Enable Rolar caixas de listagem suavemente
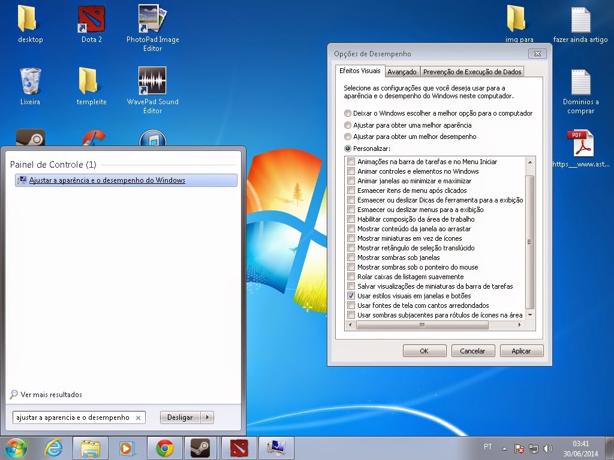This screenshot has width=614, height=460. (x=351, y=277)
